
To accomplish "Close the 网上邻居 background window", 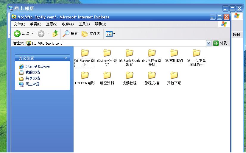I will [x=239, y=8].
